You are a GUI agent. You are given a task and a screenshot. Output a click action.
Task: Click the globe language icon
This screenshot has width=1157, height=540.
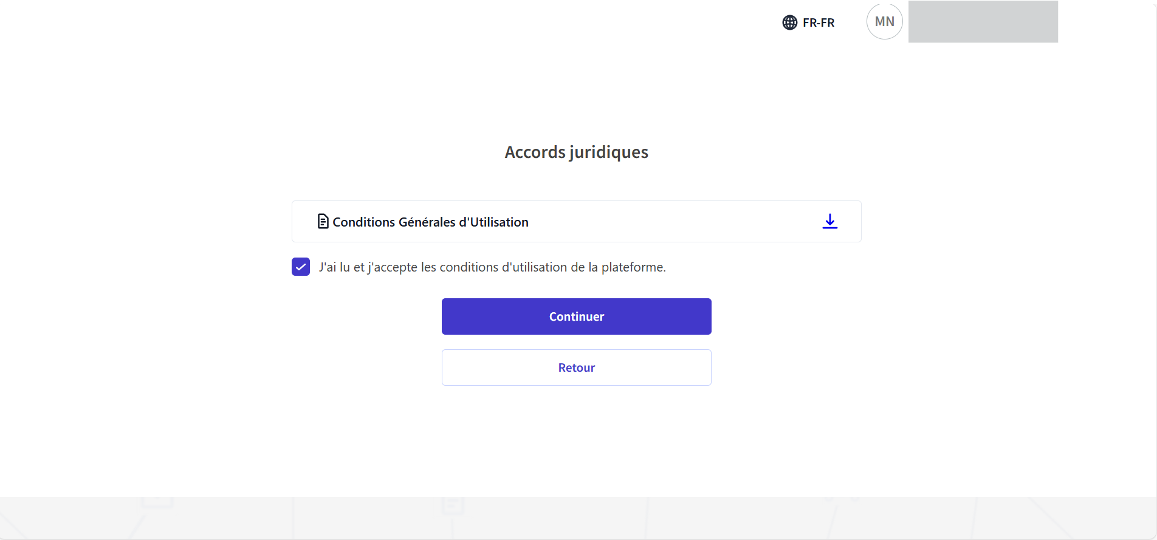pyautogui.click(x=789, y=22)
